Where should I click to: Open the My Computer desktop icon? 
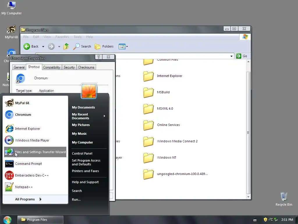(11, 8)
